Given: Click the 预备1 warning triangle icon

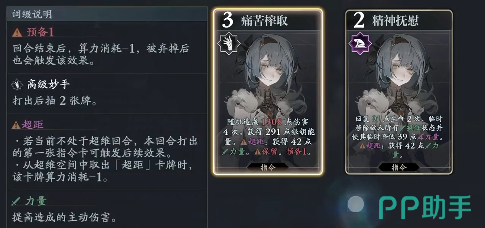Looking at the screenshot, I should (x=17, y=33).
